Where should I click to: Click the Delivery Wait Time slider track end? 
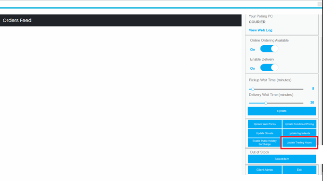pyautogui.click(x=303, y=103)
